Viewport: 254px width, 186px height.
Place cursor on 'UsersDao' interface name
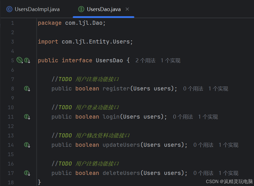pyautogui.click(x=109, y=60)
